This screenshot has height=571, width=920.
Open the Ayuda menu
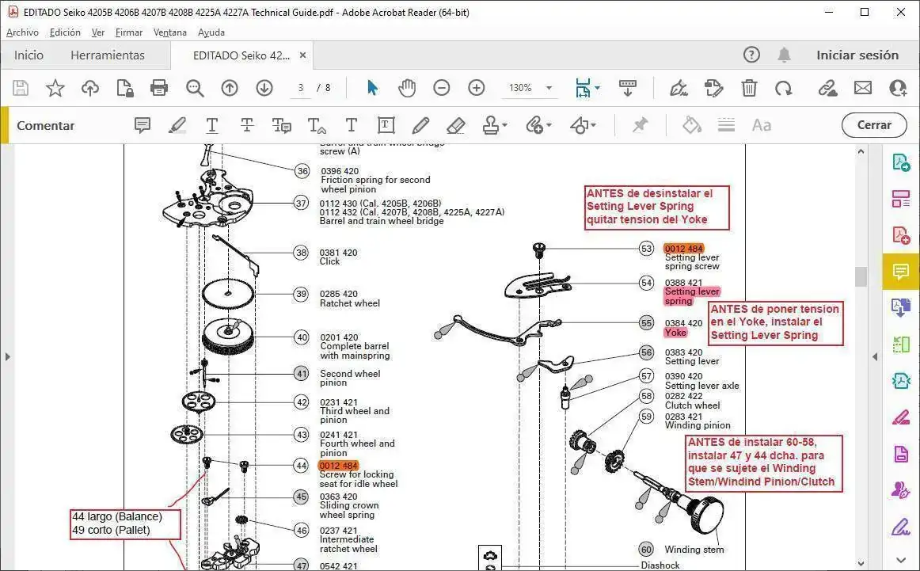[x=211, y=32]
